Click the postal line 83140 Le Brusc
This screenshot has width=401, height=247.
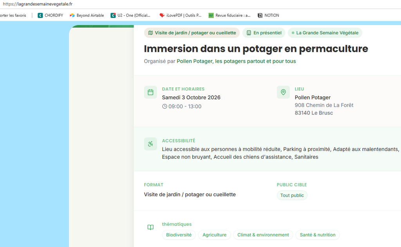coord(314,113)
